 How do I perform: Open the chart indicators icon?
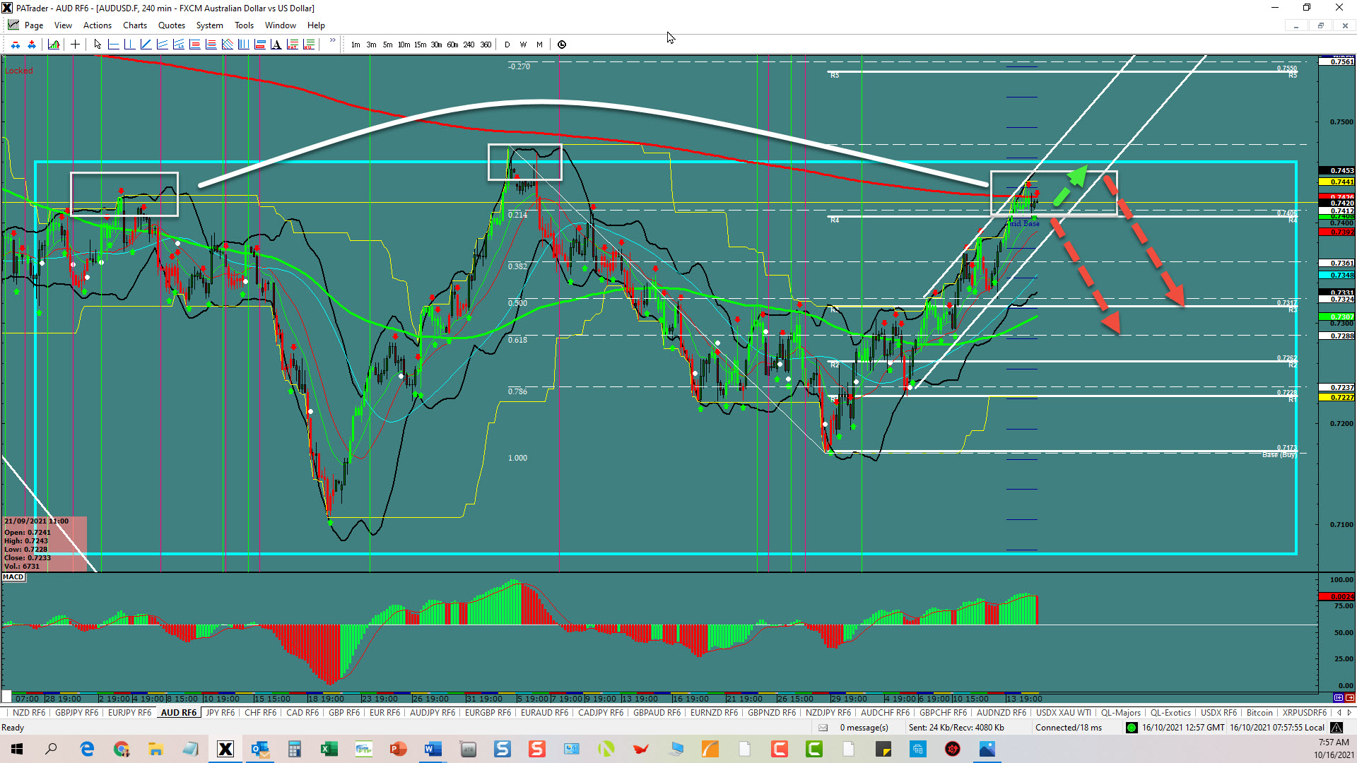coord(54,45)
